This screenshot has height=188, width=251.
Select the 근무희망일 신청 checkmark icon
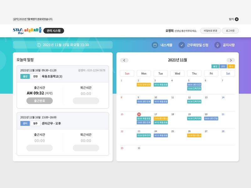(x=182, y=45)
